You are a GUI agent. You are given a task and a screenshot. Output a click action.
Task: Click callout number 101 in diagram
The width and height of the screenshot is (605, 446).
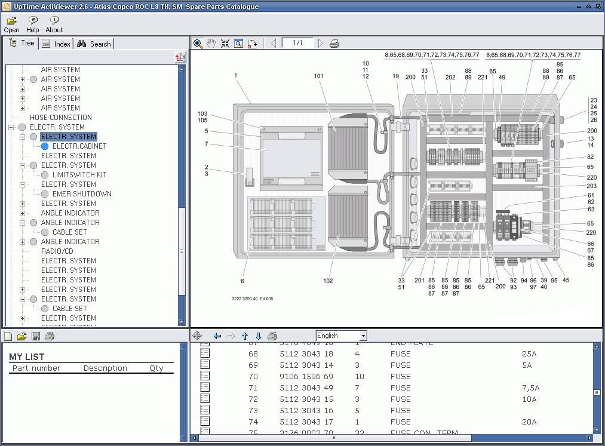319,76
